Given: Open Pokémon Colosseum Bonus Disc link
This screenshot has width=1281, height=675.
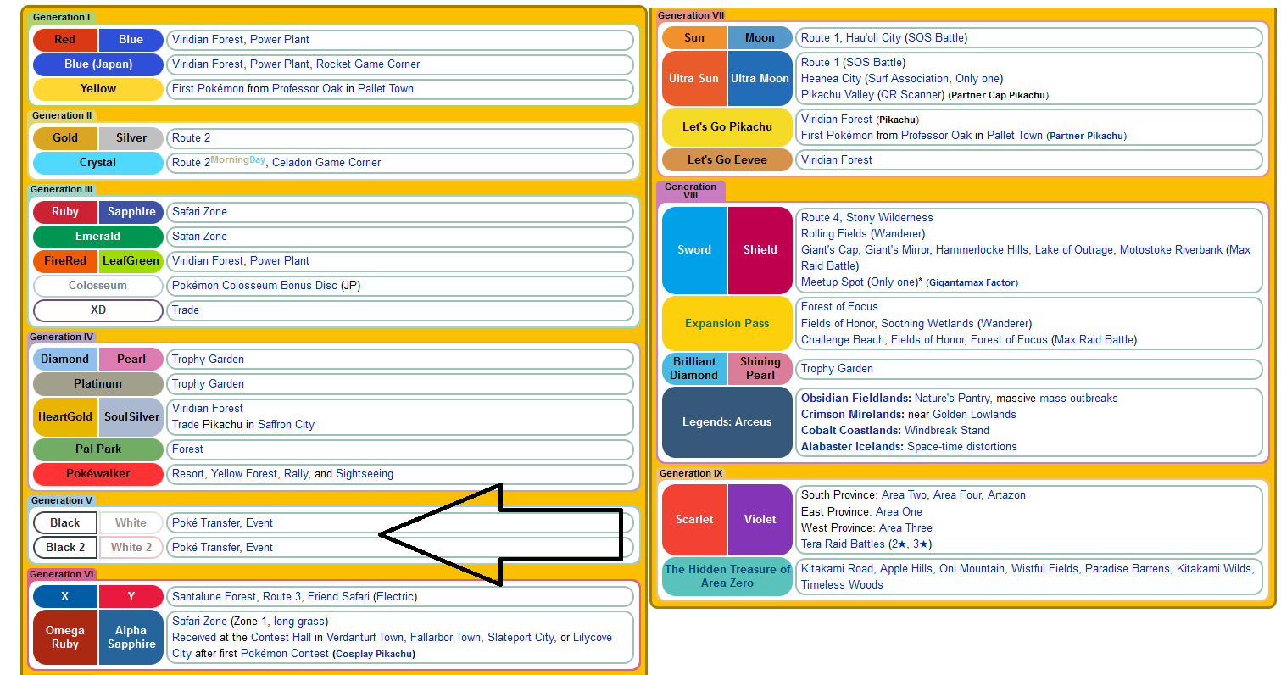Looking at the screenshot, I should click(254, 286).
